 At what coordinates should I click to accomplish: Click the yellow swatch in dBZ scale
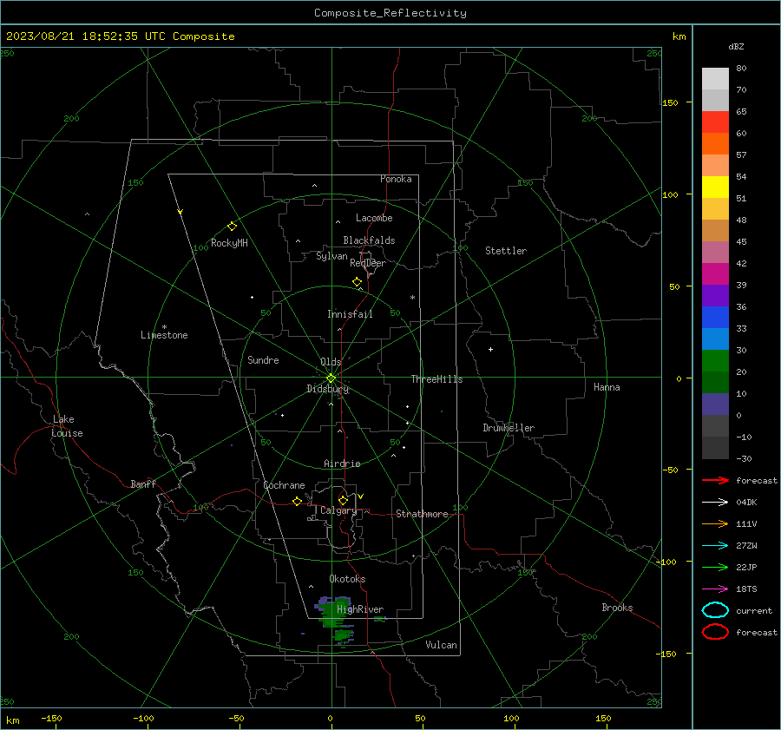715,187
